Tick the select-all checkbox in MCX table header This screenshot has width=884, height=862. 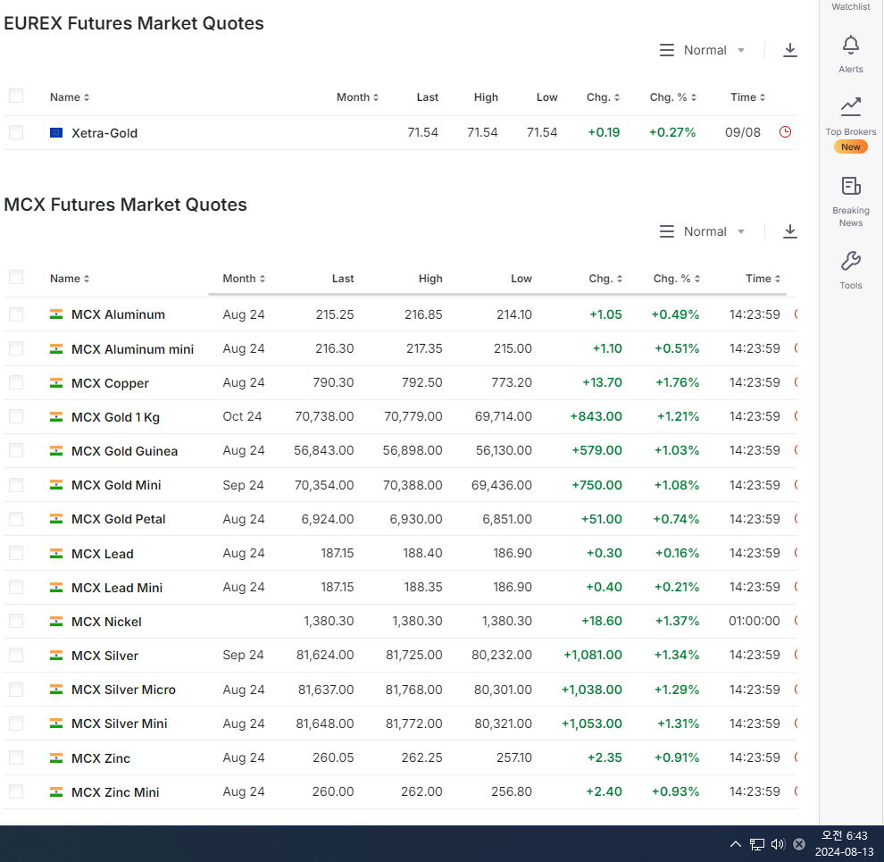click(x=16, y=277)
